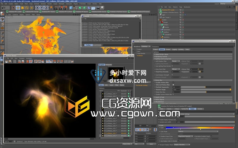The width and height of the screenshot is (238, 148).
Task: Toggle the Y axis lock
Action: point(42,8)
